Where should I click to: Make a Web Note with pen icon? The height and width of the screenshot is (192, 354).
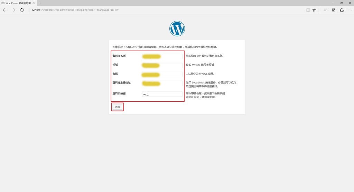[334, 10]
